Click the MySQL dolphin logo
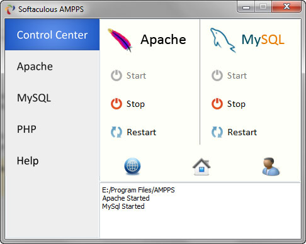The image size is (306, 244). pyautogui.click(x=223, y=40)
